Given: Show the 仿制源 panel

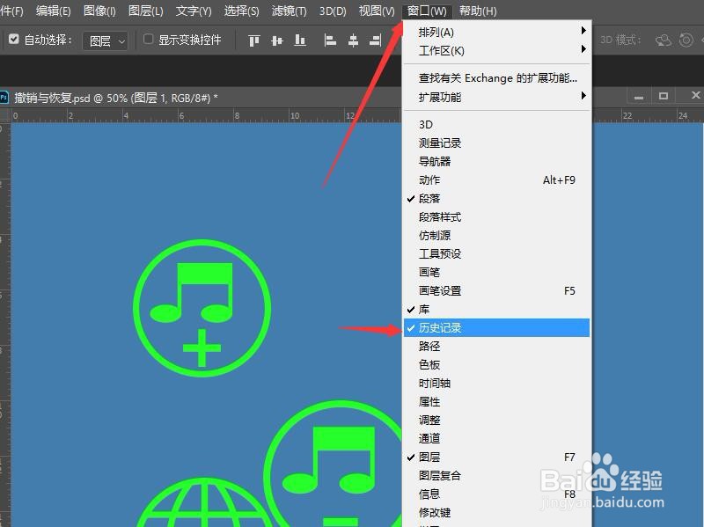Looking at the screenshot, I should coord(496,235).
